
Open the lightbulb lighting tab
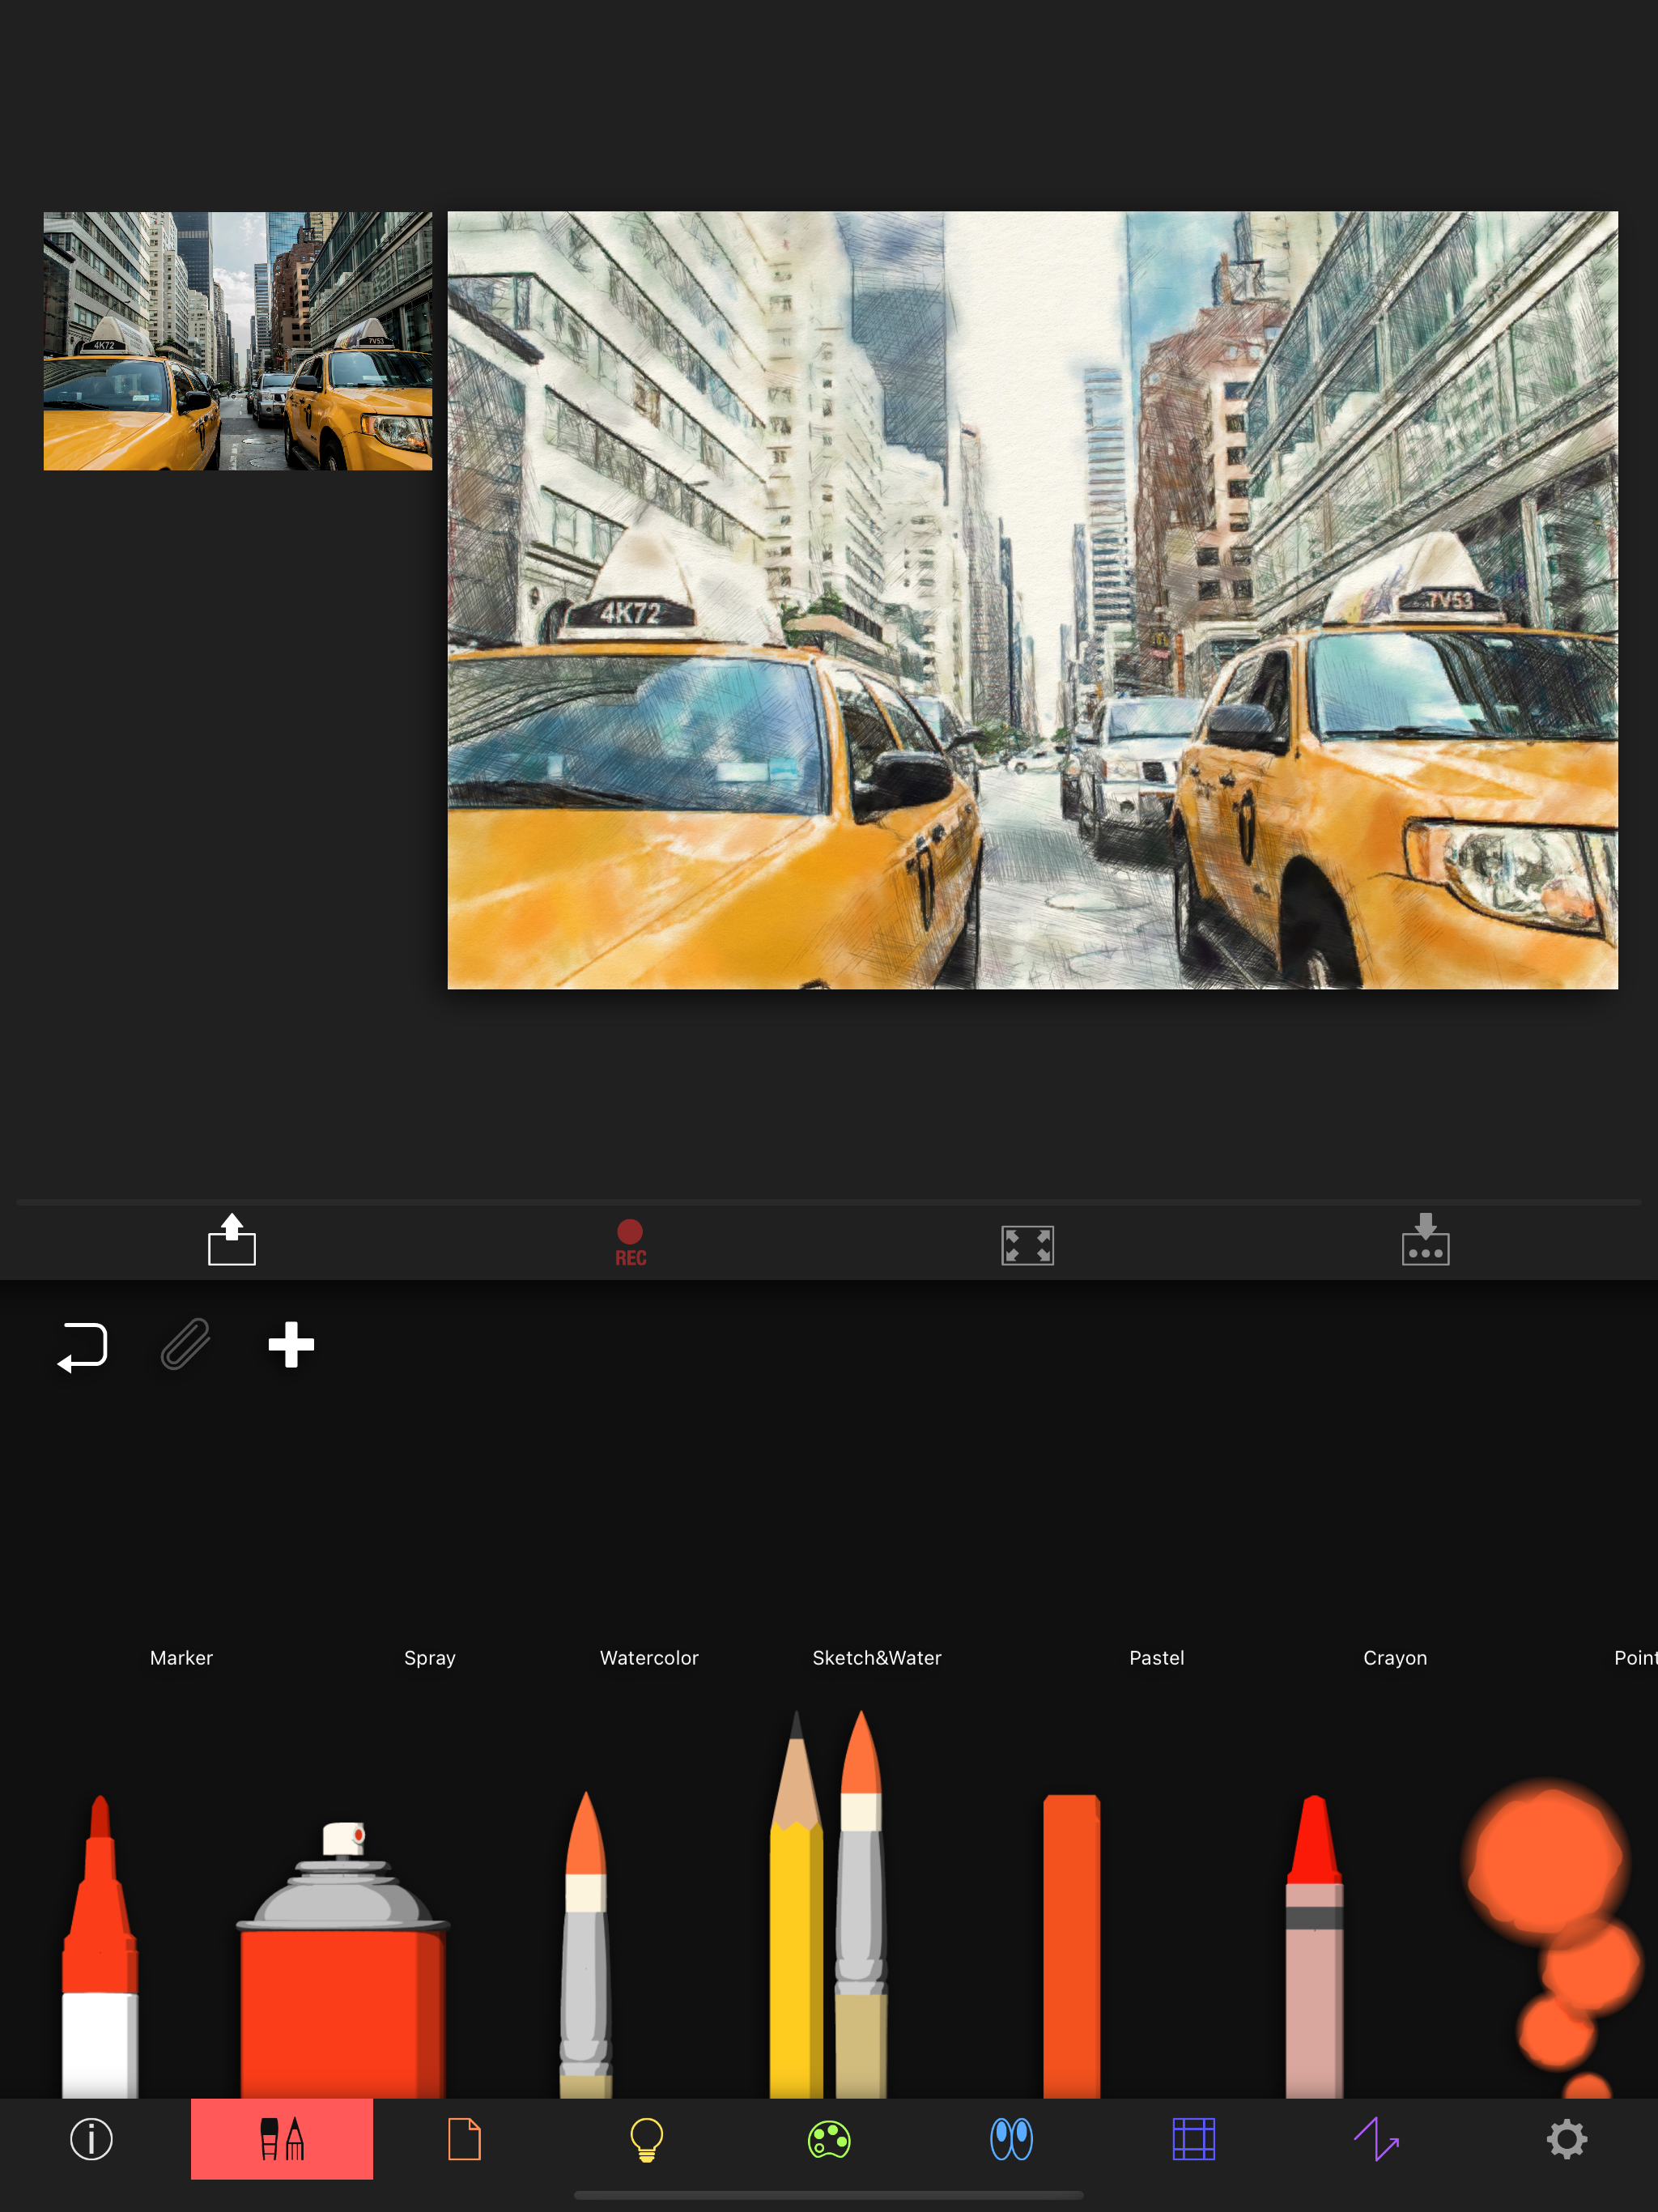pyautogui.click(x=646, y=2139)
